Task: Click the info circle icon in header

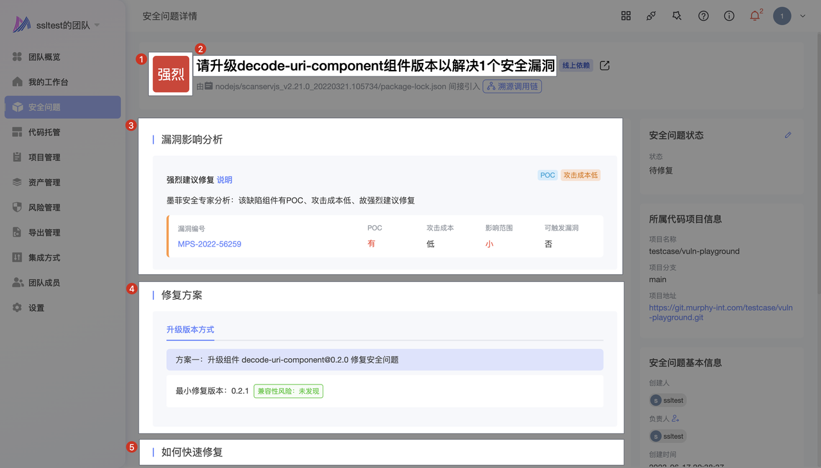Action: click(729, 16)
